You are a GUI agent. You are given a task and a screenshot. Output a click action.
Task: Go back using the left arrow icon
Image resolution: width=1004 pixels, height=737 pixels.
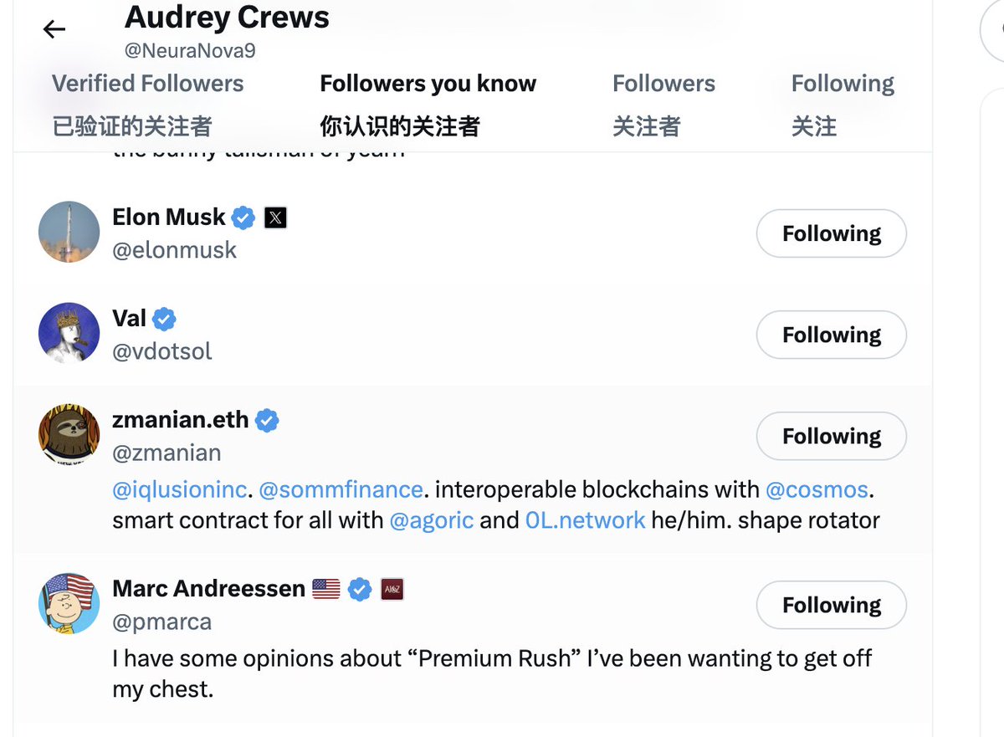point(54,29)
